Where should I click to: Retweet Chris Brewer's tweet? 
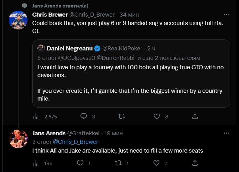121,116
